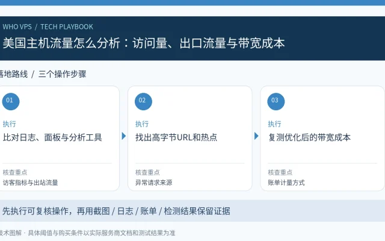Select the step title 复测优化后的带宽成本
This screenshot has height=241, width=385.
(309, 137)
